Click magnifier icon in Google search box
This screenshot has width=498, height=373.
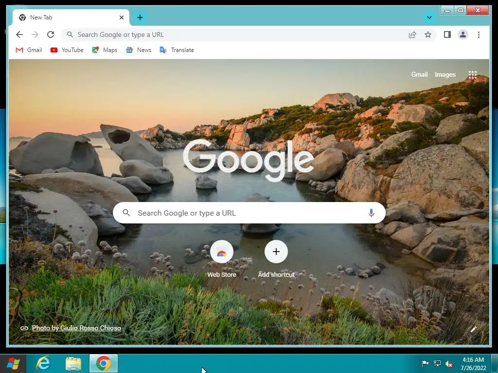point(126,213)
